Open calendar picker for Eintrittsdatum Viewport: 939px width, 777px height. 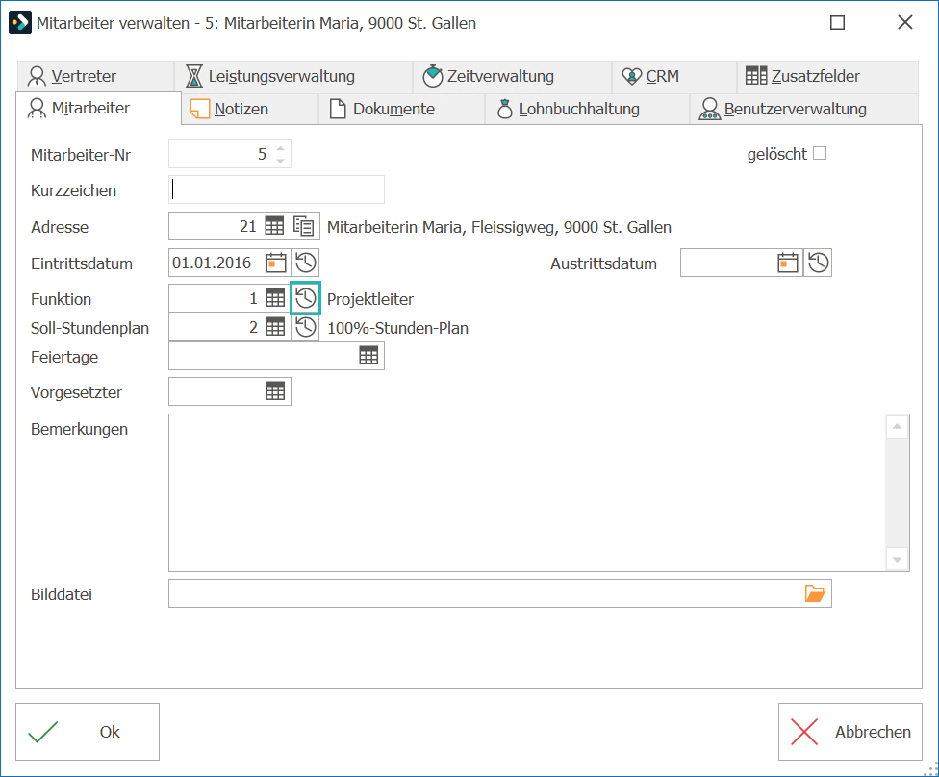point(275,263)
